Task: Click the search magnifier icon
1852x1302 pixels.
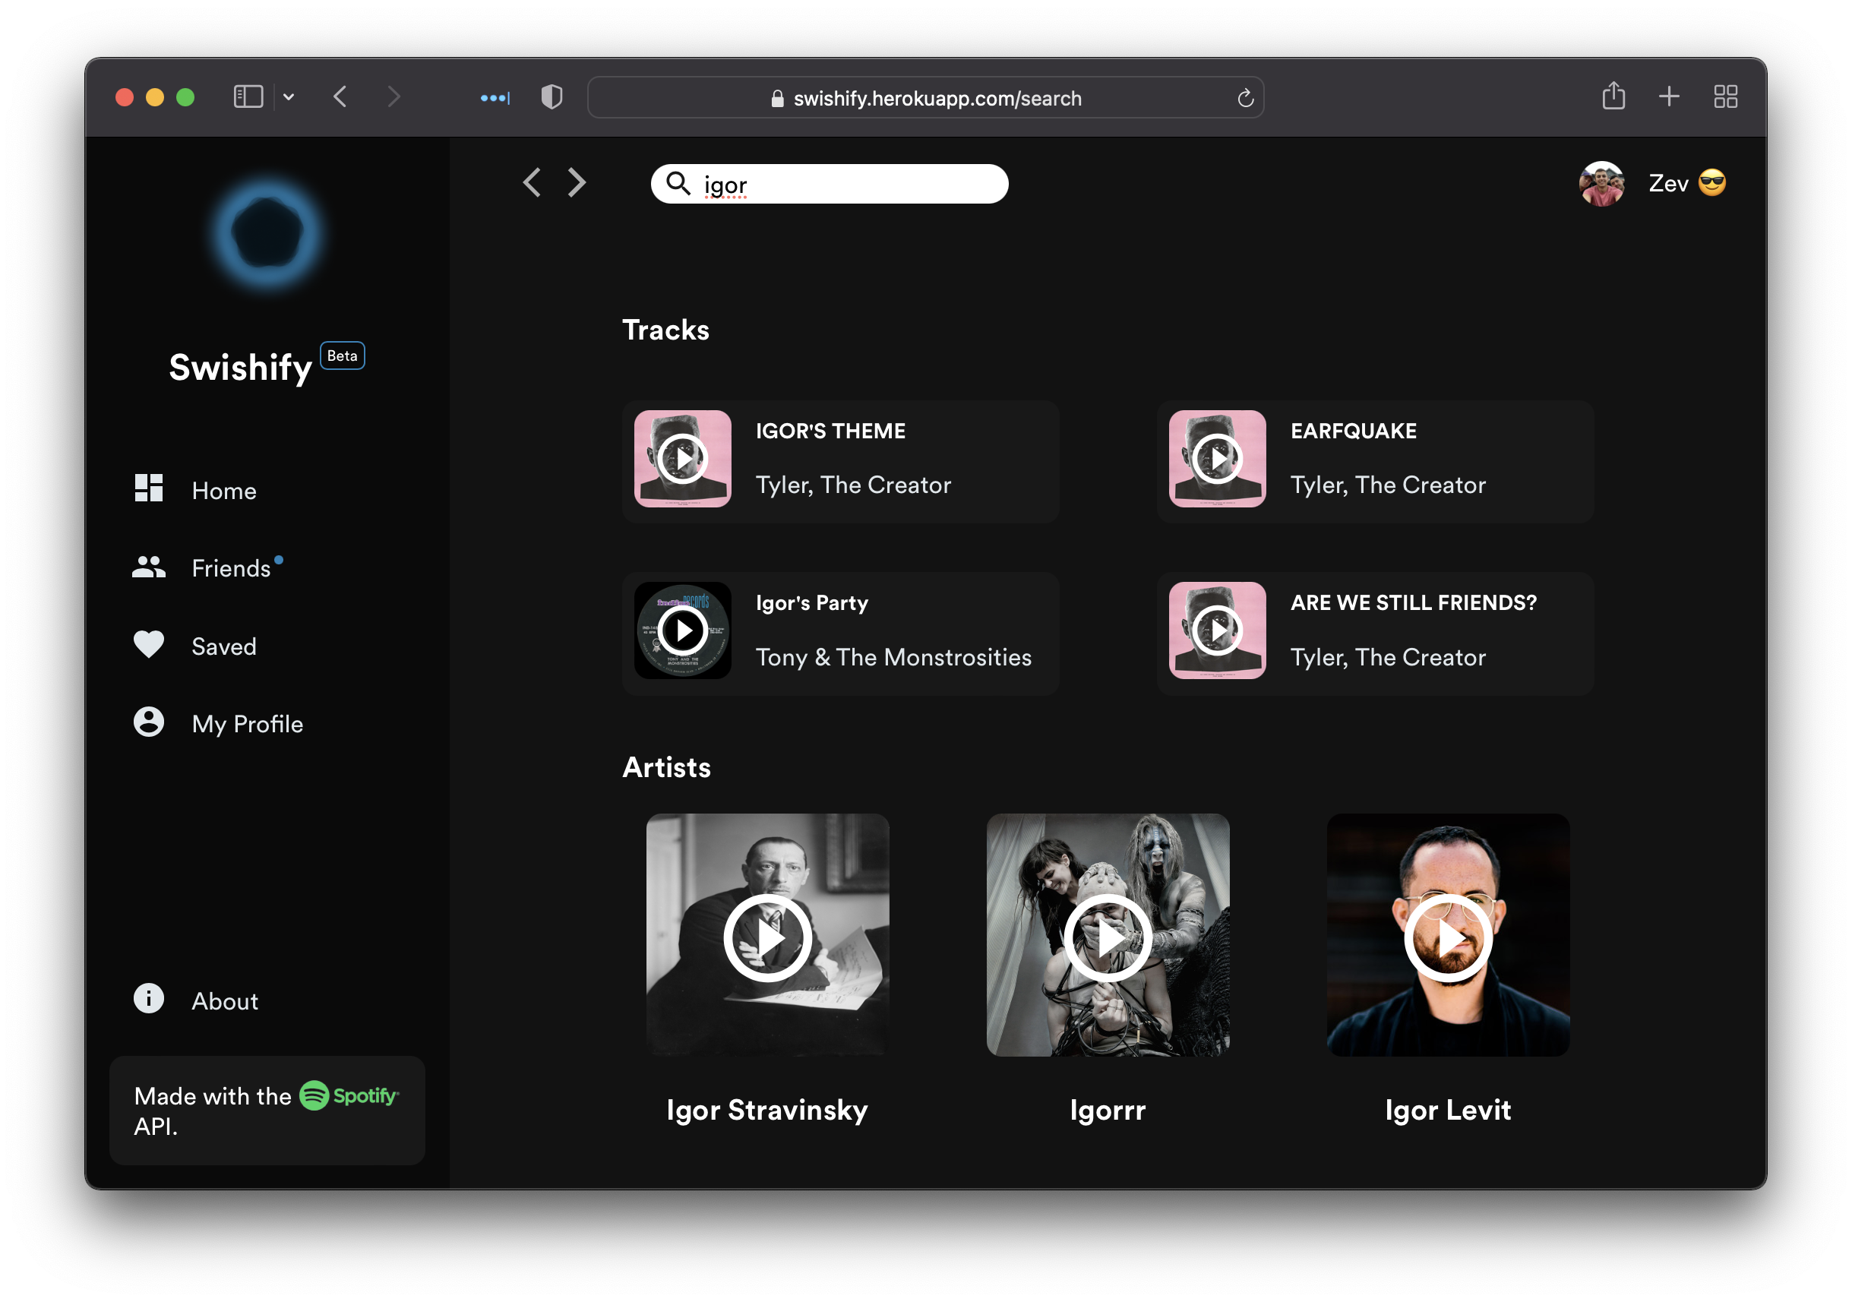Action: (680, 183)
